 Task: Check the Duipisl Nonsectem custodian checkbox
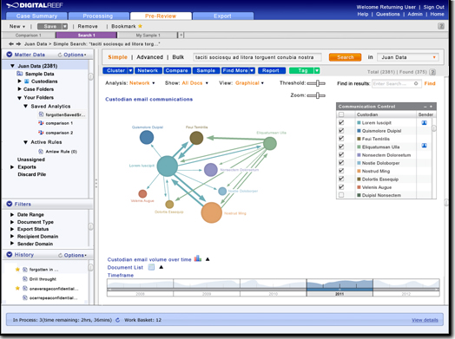pyautogui.click(x=341, y=195)
